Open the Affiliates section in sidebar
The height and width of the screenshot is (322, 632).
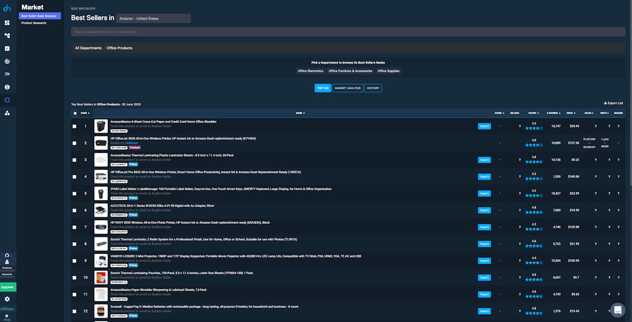(x=7, y=309)
